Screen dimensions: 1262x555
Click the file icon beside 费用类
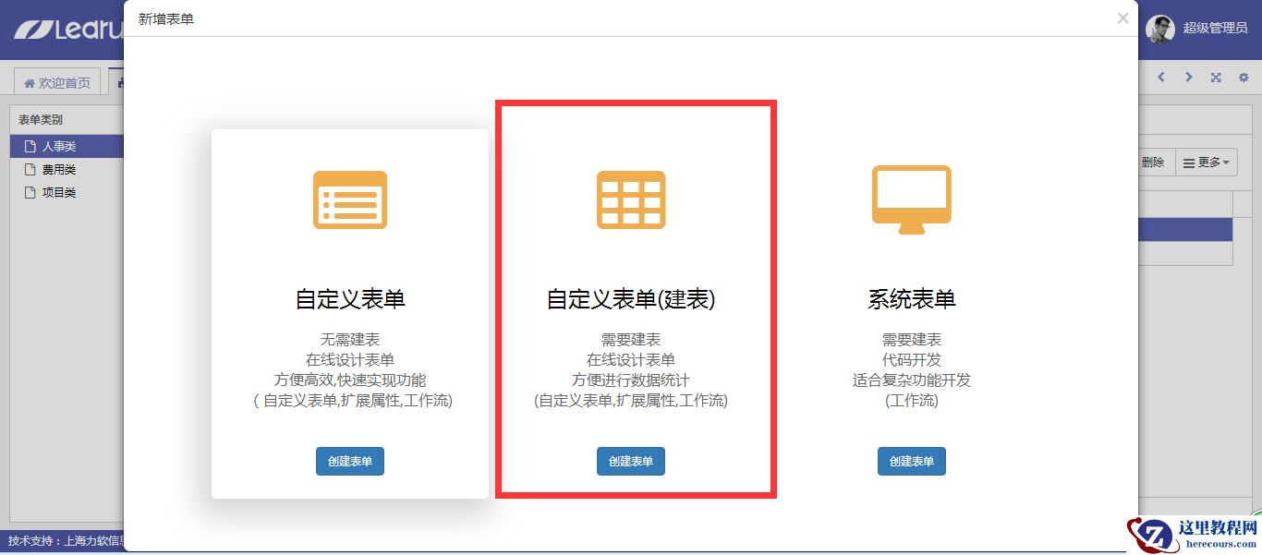point(30,169)
